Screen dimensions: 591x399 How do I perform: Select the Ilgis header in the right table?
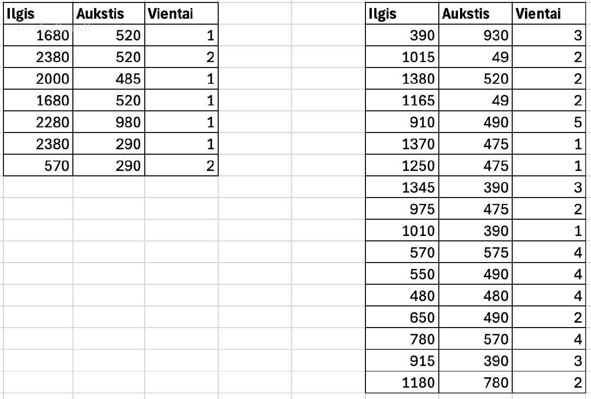(x=402, y=14)
